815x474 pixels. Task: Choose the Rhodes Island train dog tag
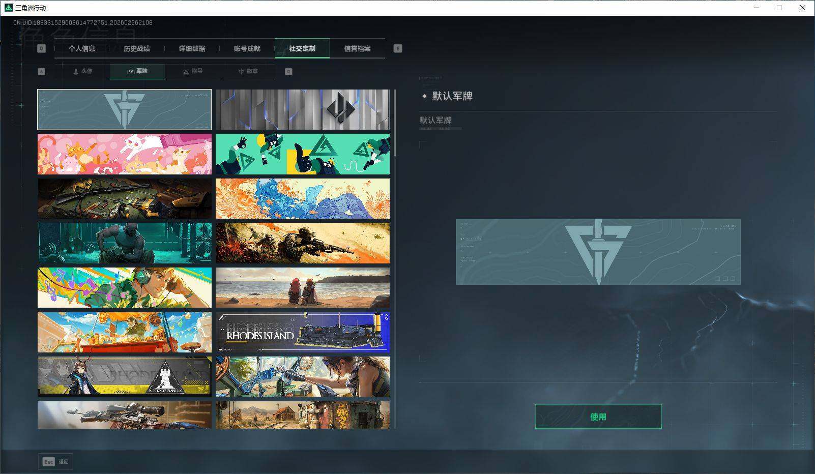point(303,333)
